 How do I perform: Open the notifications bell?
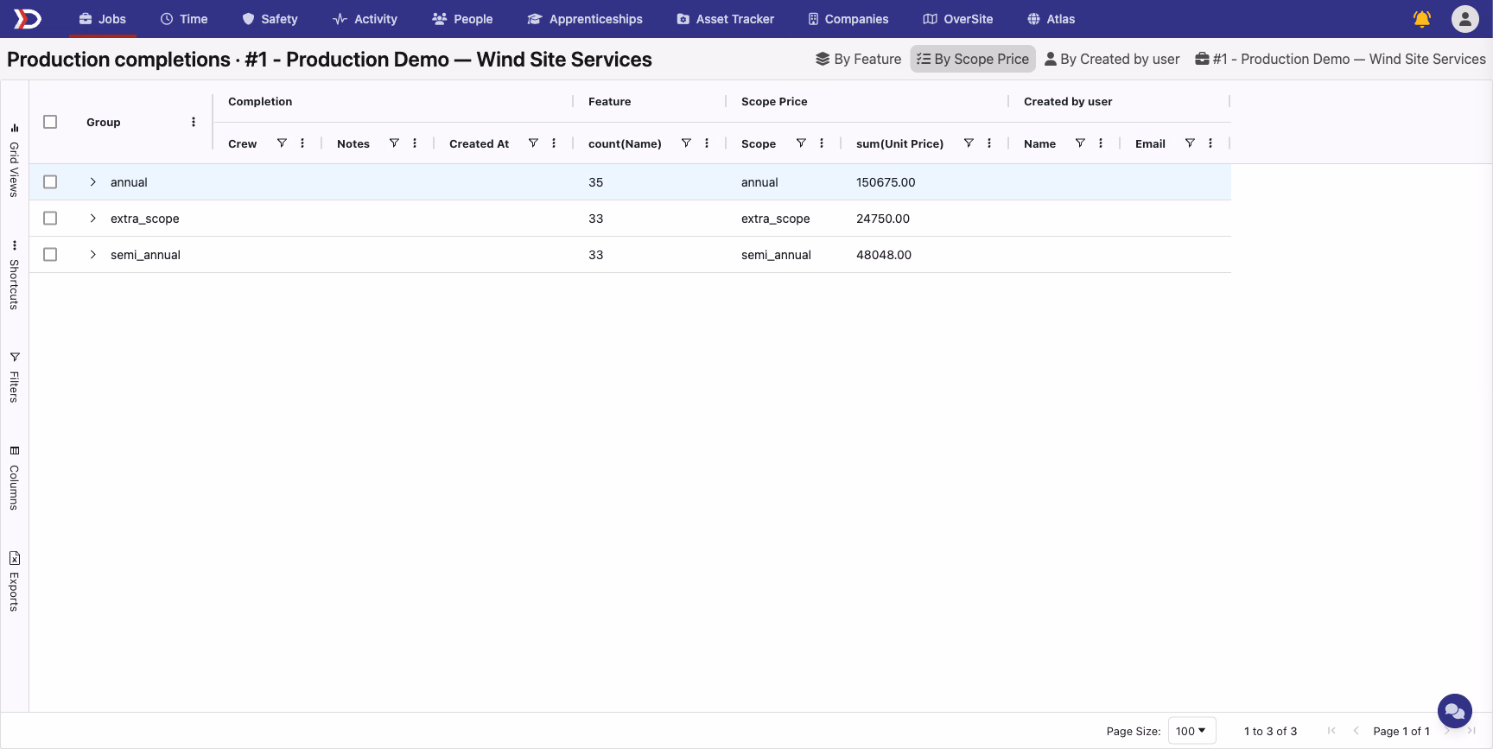click(x=1422, y=19)
